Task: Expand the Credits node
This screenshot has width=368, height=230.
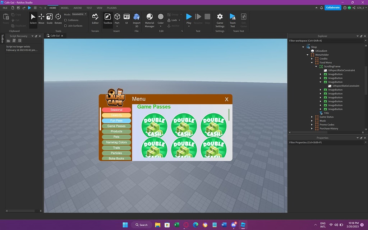Action: point(312,59)
